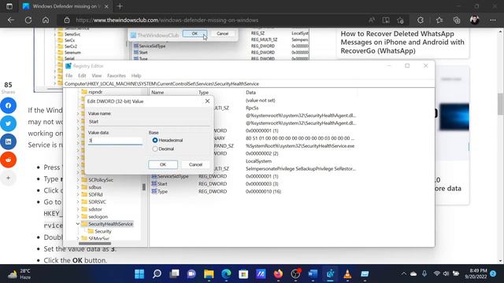The image size is (504, 283).
Task: Click web page vertical scrollbar thumb
Action: point(501,104)
